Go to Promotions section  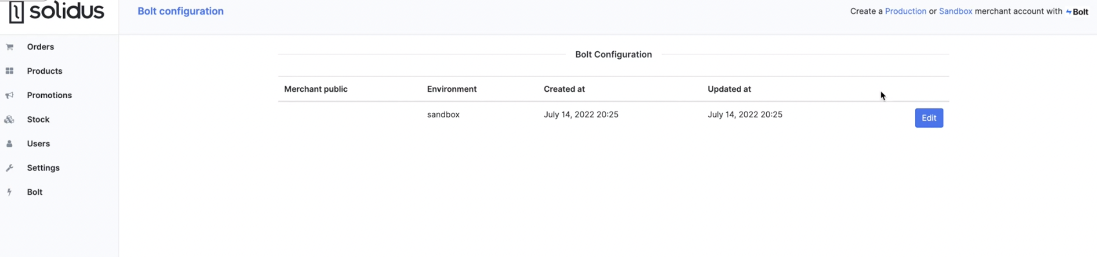(49, 95)
